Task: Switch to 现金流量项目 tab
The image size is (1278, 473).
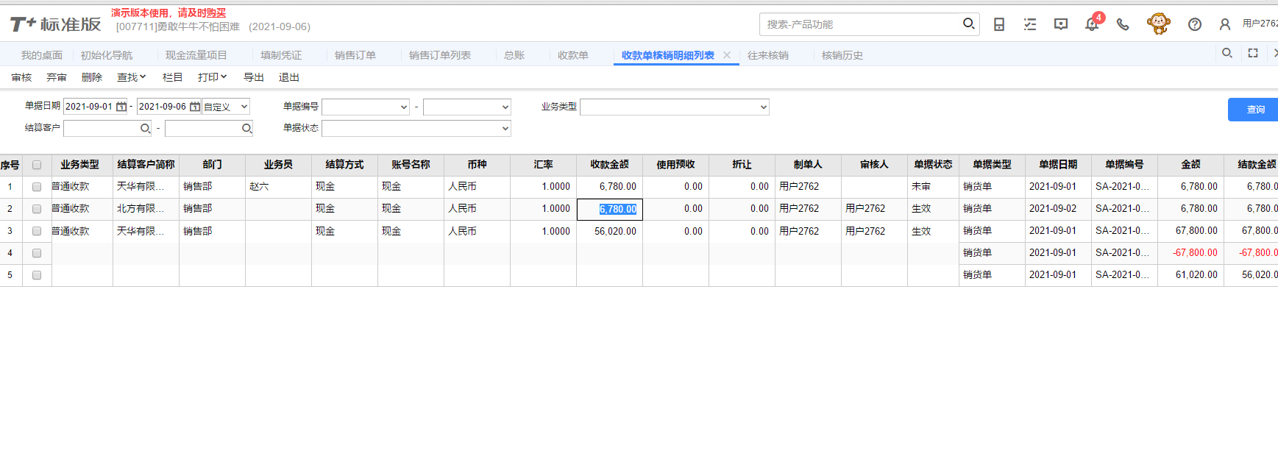Action: (x=196, y=55)
